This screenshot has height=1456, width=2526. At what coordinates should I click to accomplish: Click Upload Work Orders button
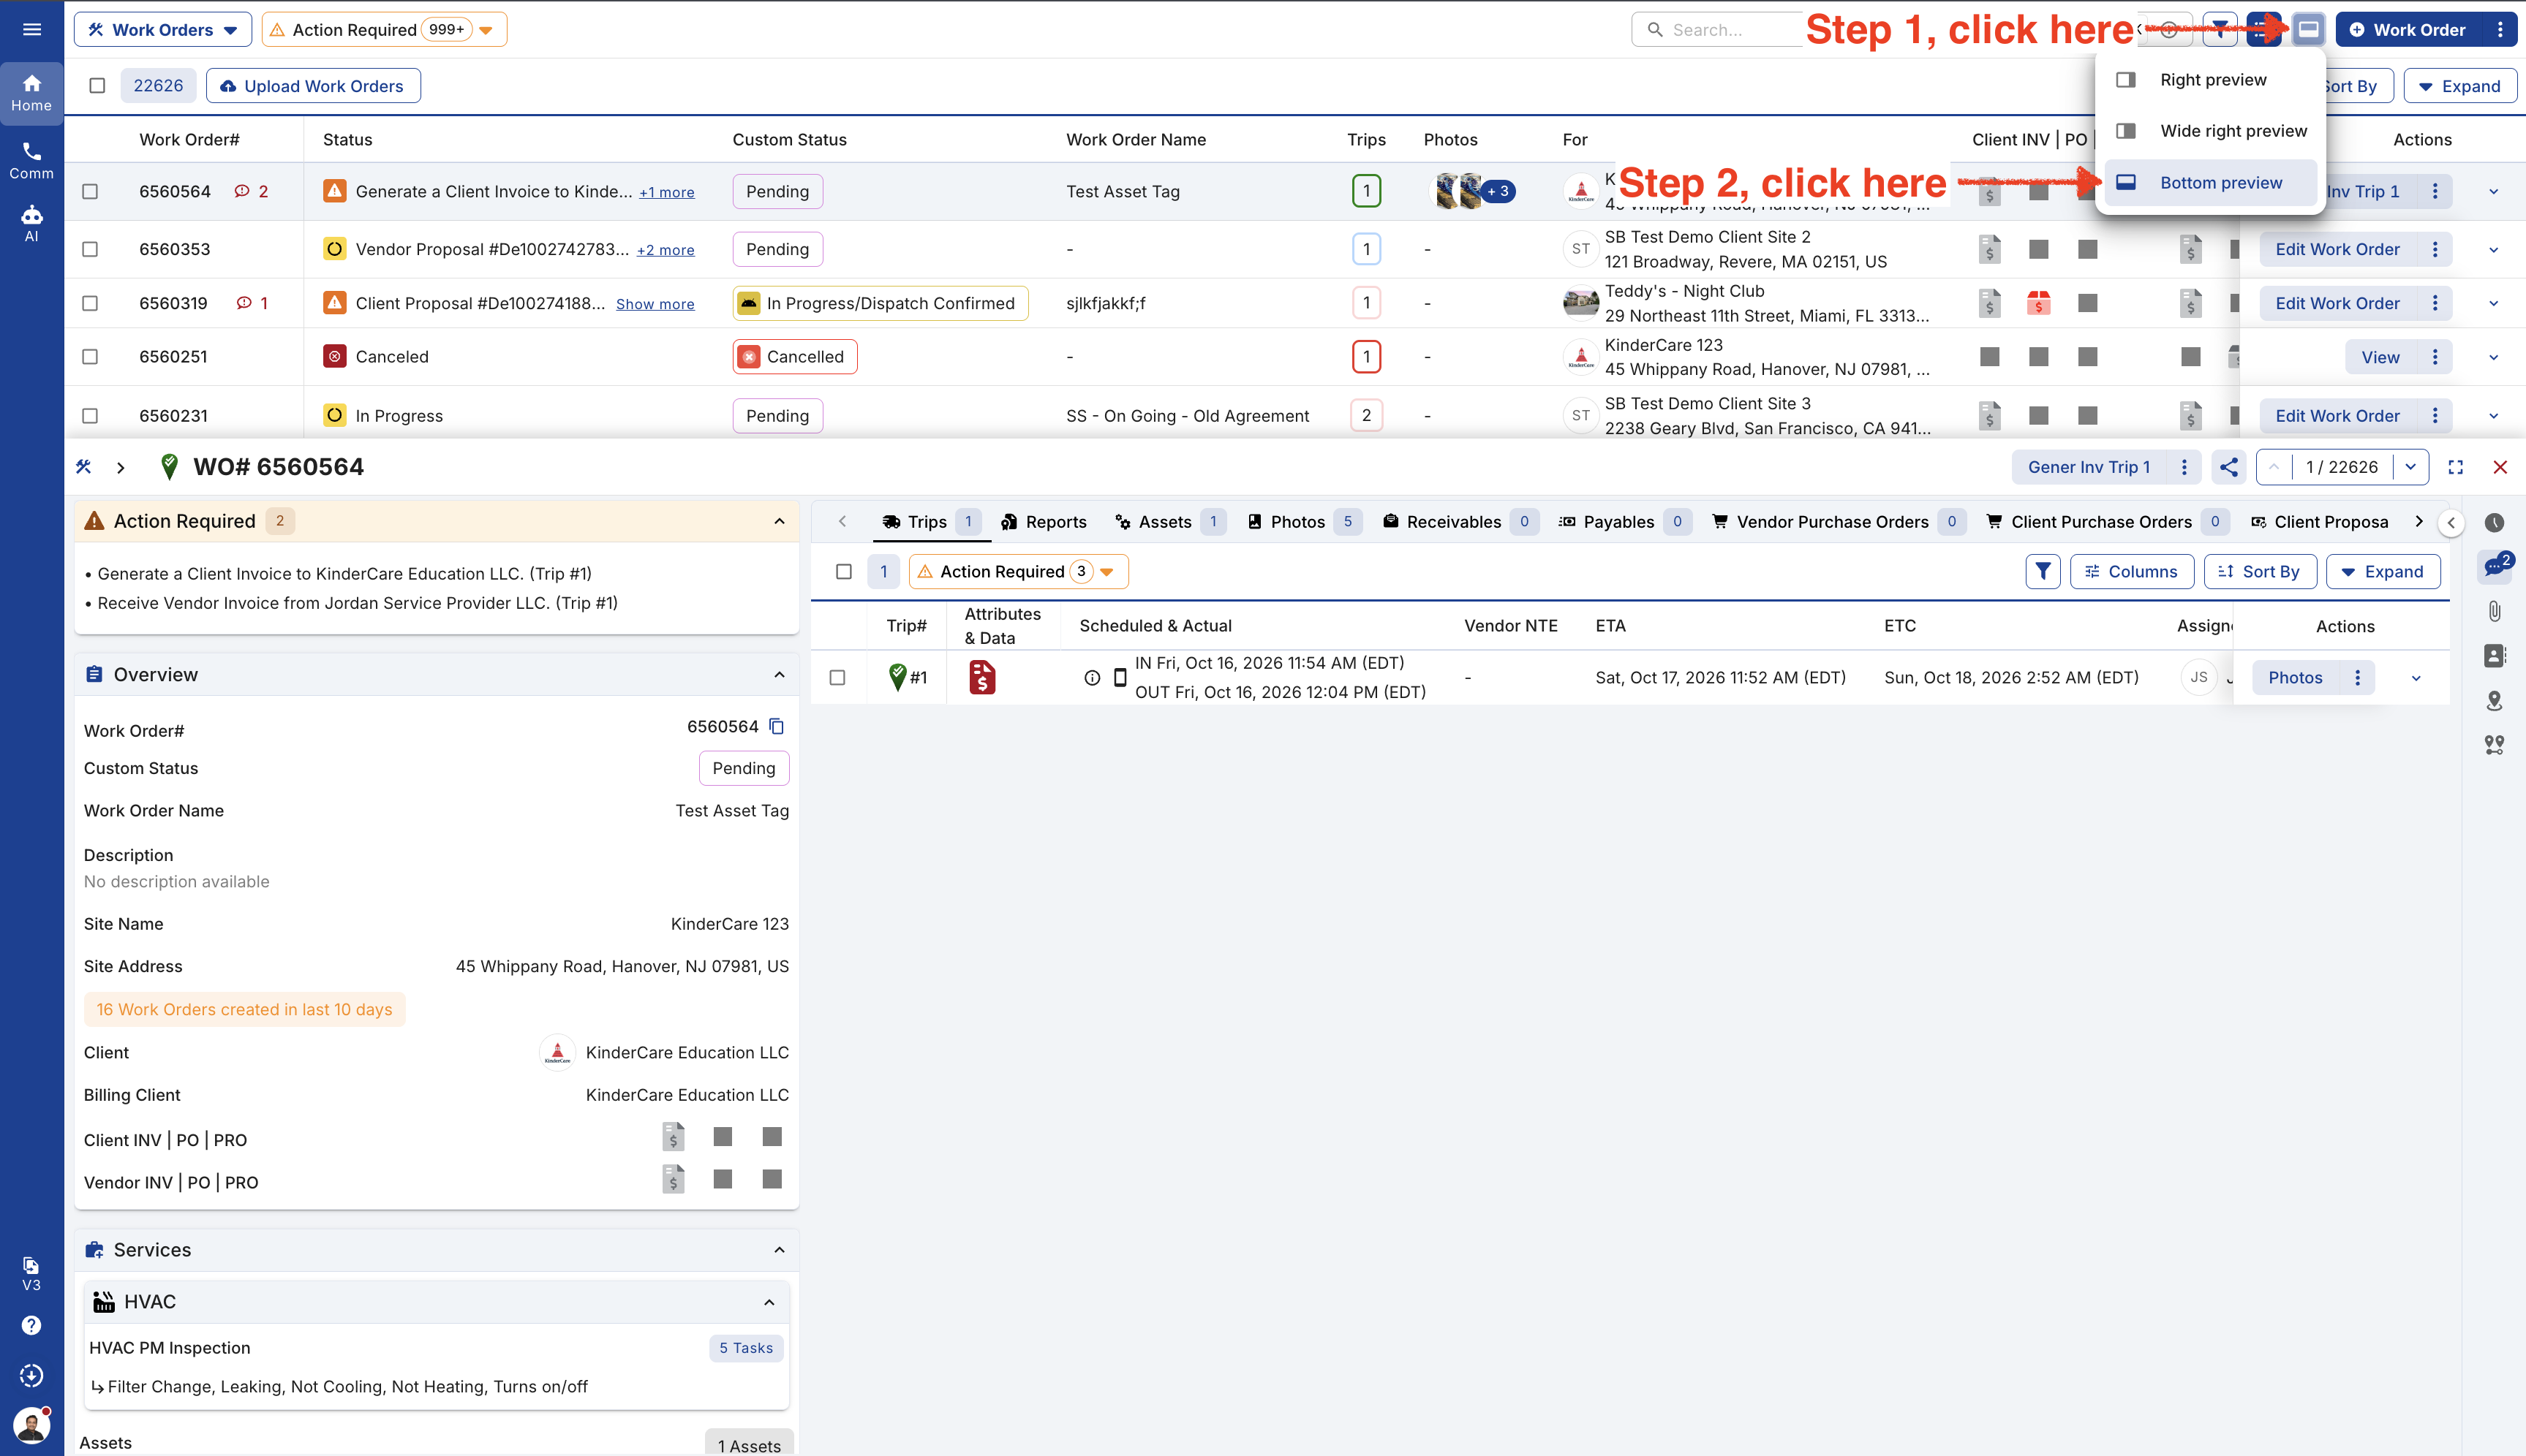click(x=313, y=86)
